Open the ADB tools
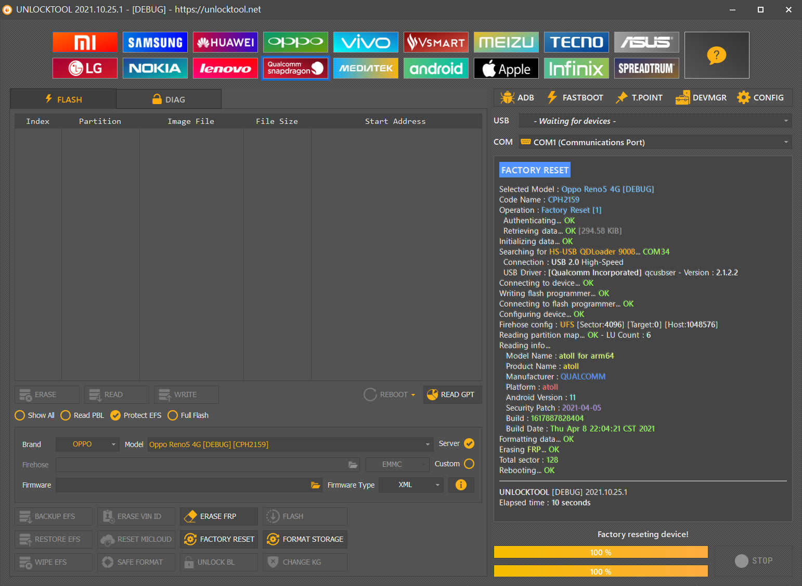This screenshot has height=586, width=802. 517,97
